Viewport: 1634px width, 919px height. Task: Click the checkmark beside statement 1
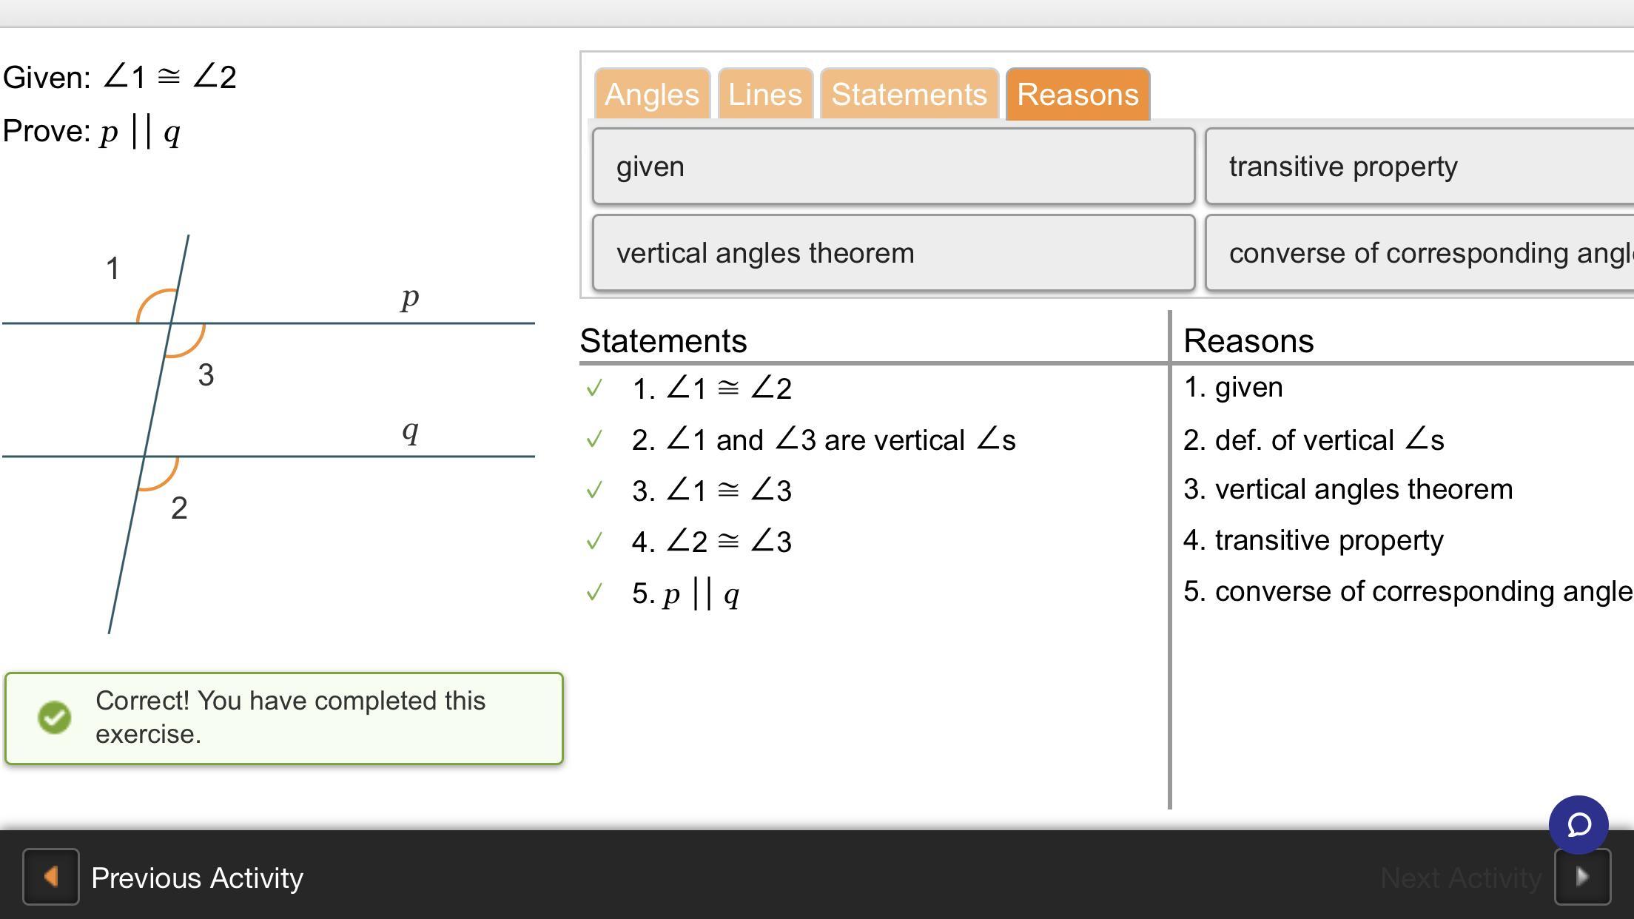594,388
